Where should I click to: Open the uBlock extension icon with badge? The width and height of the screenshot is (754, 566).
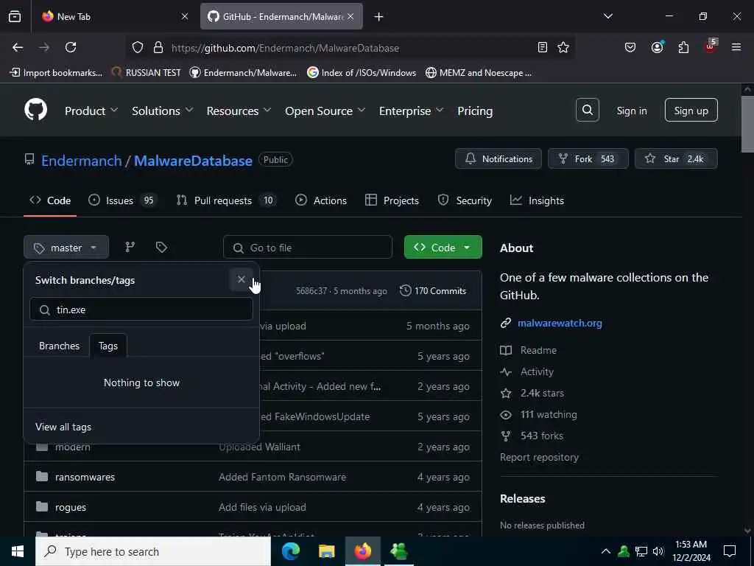point(711,46)
